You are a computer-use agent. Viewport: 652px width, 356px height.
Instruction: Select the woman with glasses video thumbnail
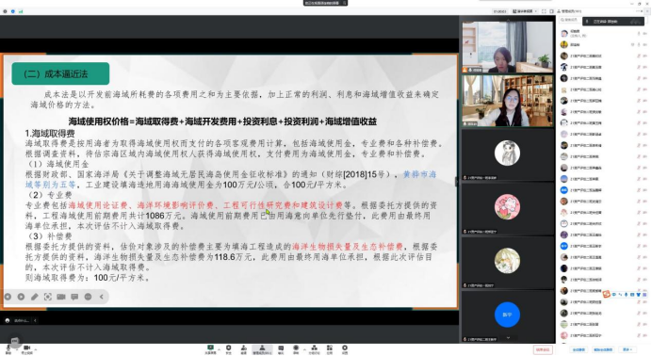pos(507,101)
